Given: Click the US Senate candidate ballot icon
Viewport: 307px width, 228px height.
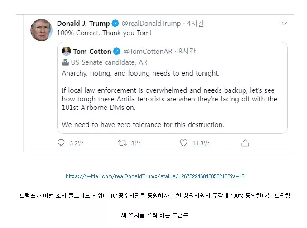Looking at the screenshot, I should coord(65,62).
